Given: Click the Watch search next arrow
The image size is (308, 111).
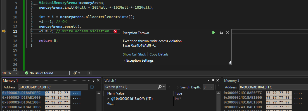Looking at the screenshot, I should click(x=177, y=87).
